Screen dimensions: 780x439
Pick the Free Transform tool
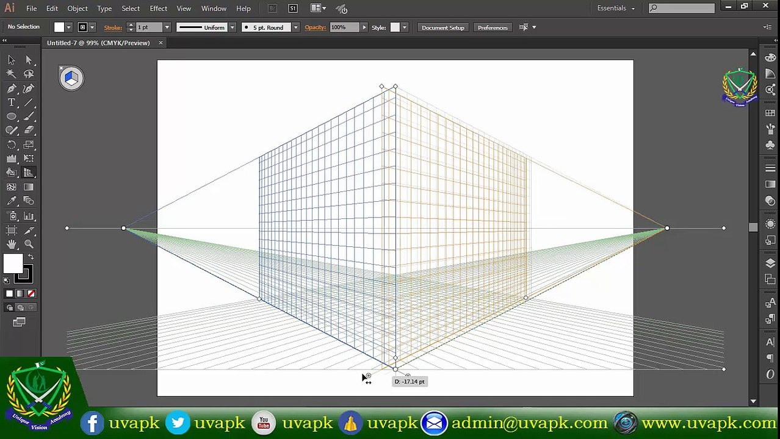(x=29, y=159)
